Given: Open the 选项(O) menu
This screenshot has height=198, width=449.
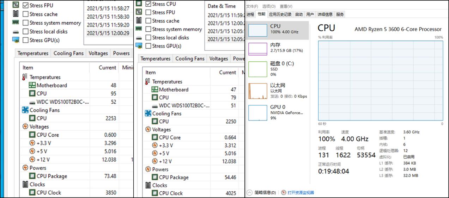Looking at the screenshot, I should pos(269,6).
